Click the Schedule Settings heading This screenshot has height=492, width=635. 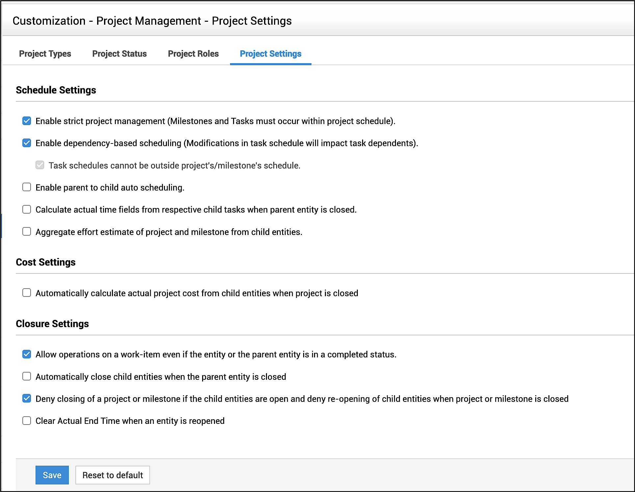coord(56,90)
